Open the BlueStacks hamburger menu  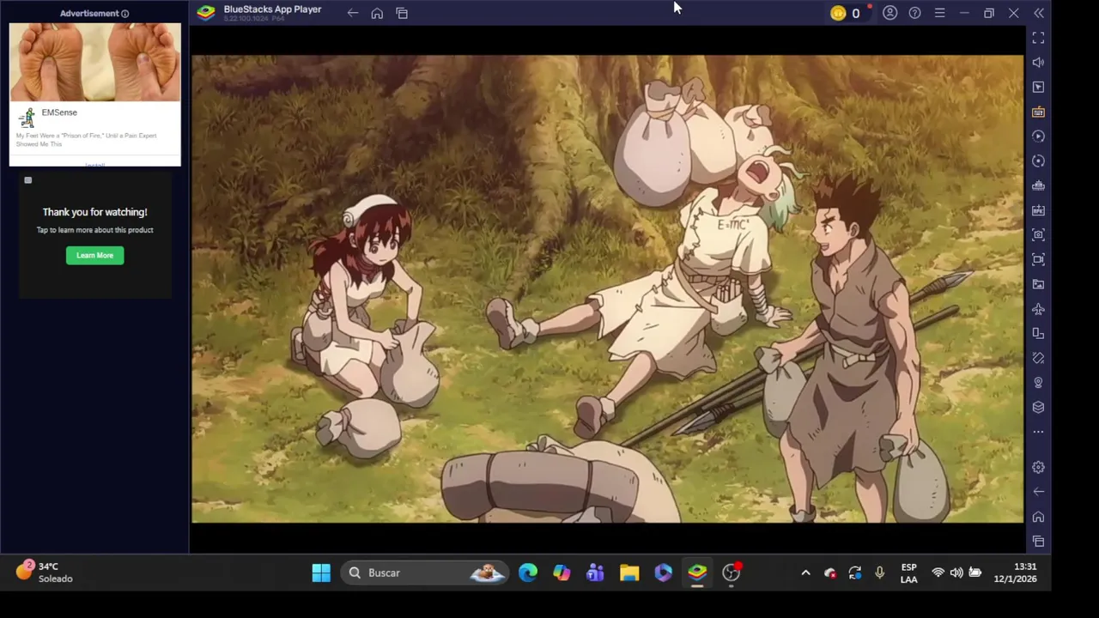coord(939,13)
